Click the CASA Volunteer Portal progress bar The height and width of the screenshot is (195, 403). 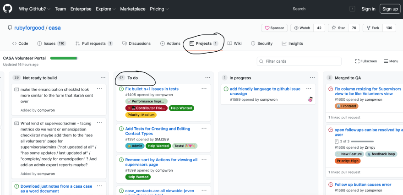[x=64, y=58]
